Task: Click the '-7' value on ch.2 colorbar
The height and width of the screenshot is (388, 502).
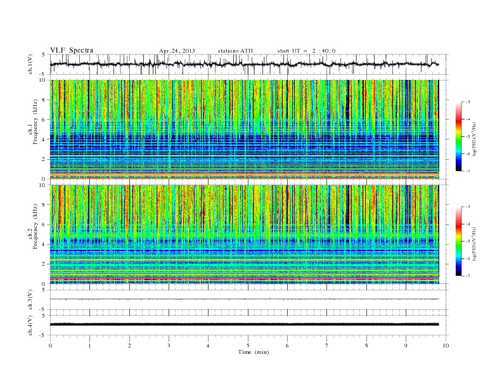Action: click(468, 276)
